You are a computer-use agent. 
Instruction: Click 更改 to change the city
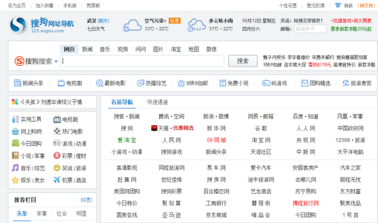pos(103,21)
